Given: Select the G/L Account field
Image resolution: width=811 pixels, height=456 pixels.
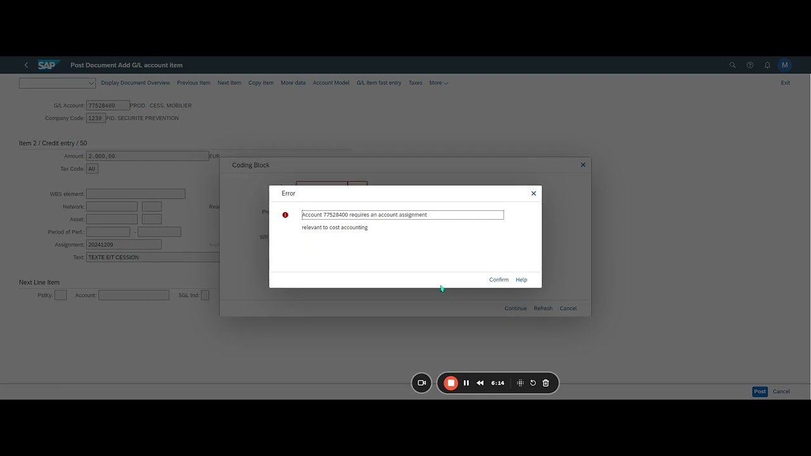Looking at the screenshot, I should tap(108, 106).
